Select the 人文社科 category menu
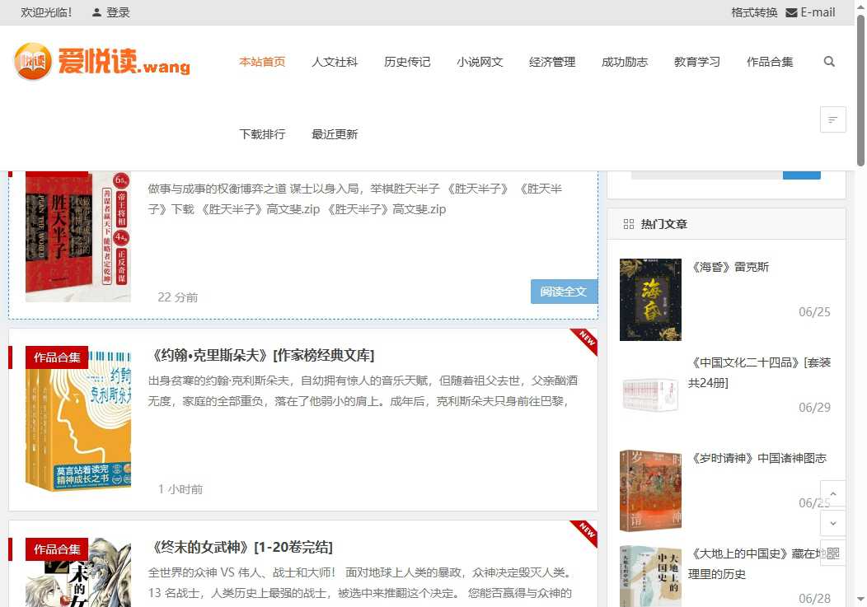Image resolution: width=867 pixels, height=607 pixels. click(335, 62)
